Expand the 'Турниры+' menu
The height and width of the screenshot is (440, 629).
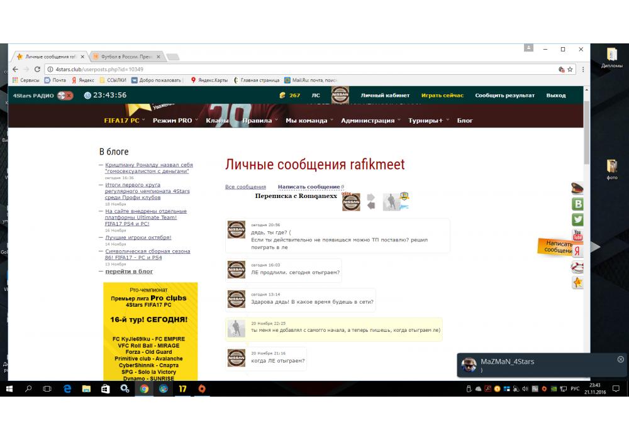(x=428, y=120)
